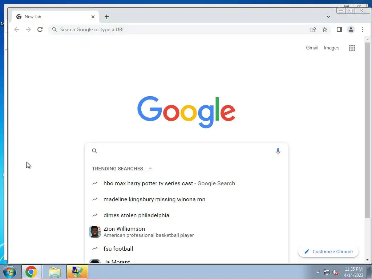Open the Chrome side panel
Image resolution: width=372 pixels, height=279 pixels.
(x=339, y=29)
